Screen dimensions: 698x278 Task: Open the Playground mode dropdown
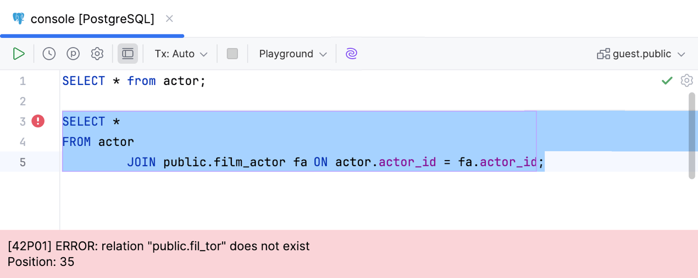[x=292, y=54]
